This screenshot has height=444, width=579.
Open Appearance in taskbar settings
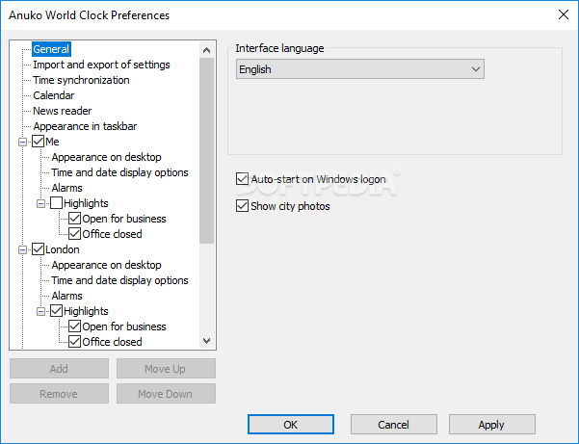(x=85, y=126)
